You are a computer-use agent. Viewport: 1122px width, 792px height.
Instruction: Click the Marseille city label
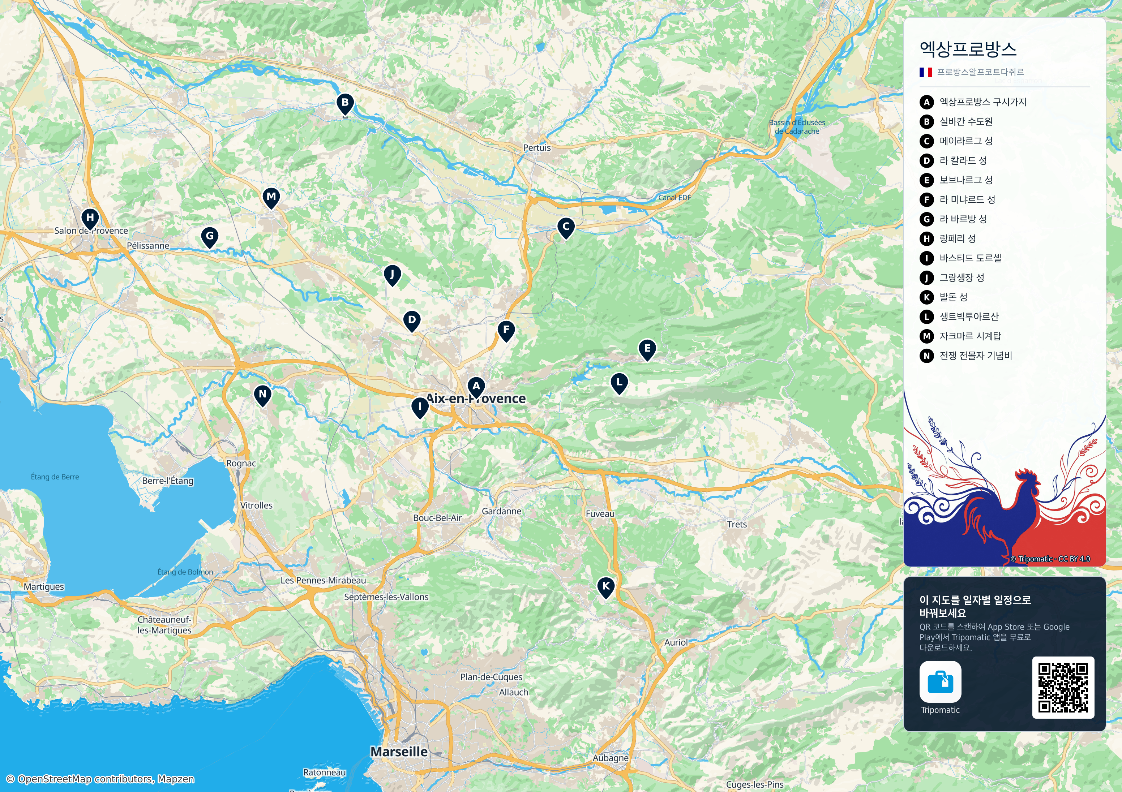(x=399, y=752)
